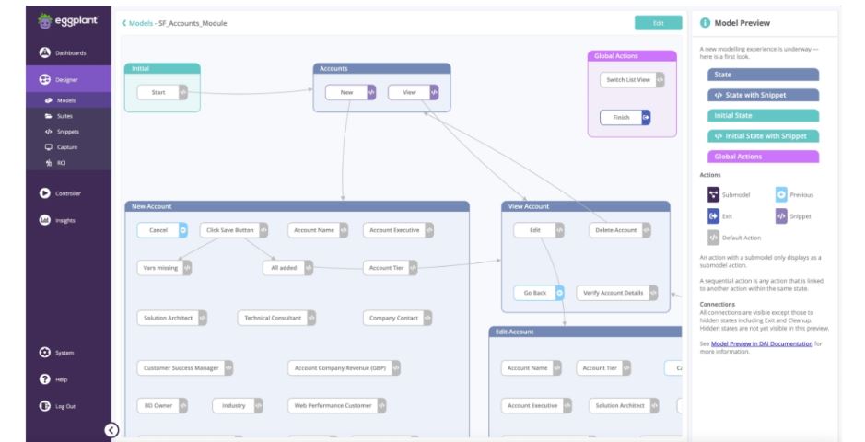The height and width of the screenshot is (442, 865).
Task: Select the View Account state header
Action: [586, 206]
